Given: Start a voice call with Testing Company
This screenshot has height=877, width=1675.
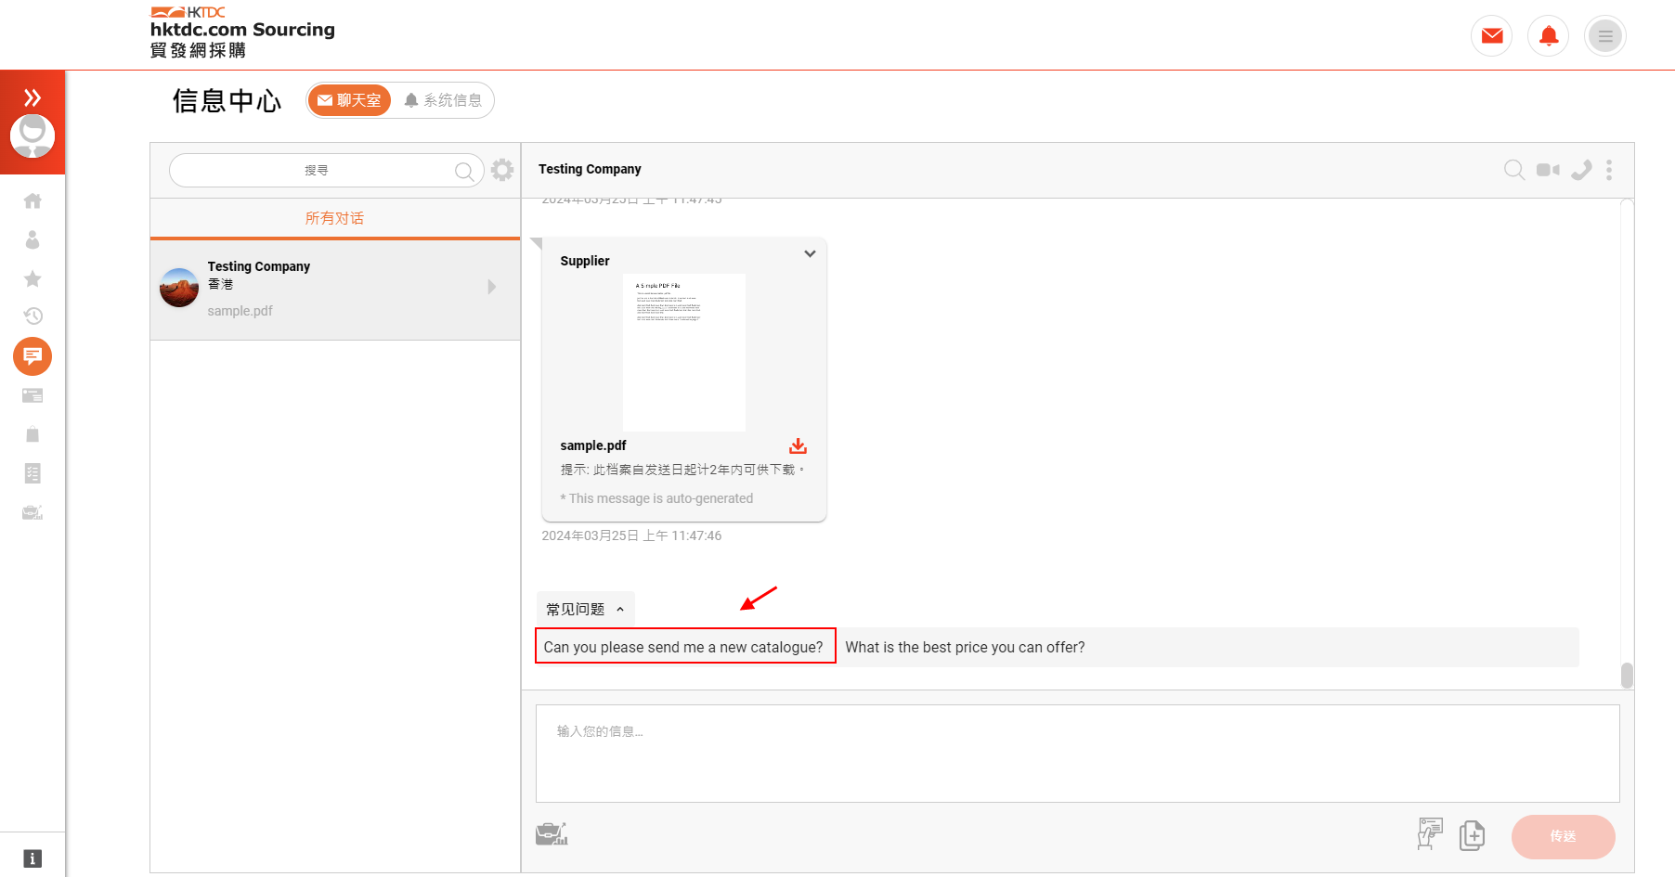Looking at the screenshot, I should coord(1581,170).
